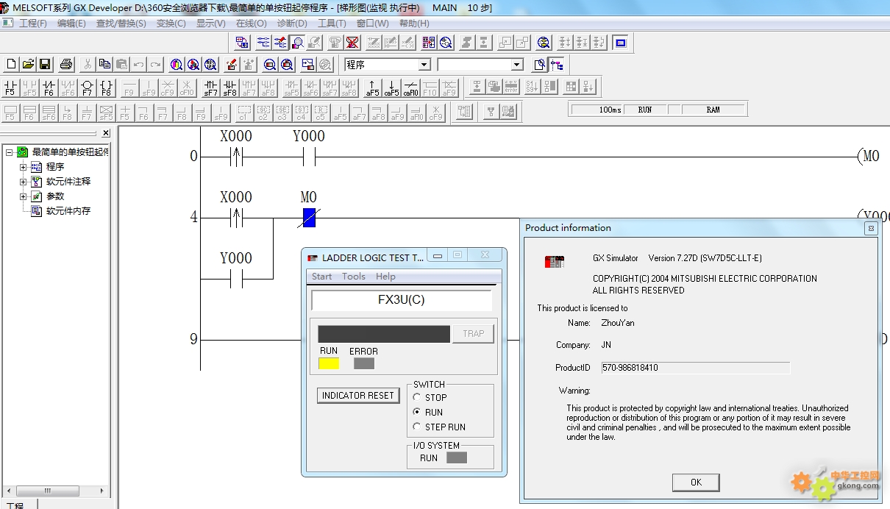Close the Product information dialog
The image size is (890, 509).
click(x=871, y=228)
